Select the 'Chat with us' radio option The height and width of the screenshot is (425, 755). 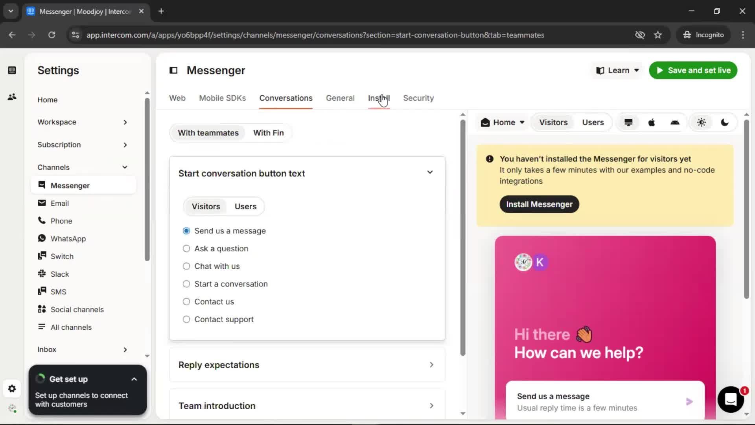(x=186, y=266)
